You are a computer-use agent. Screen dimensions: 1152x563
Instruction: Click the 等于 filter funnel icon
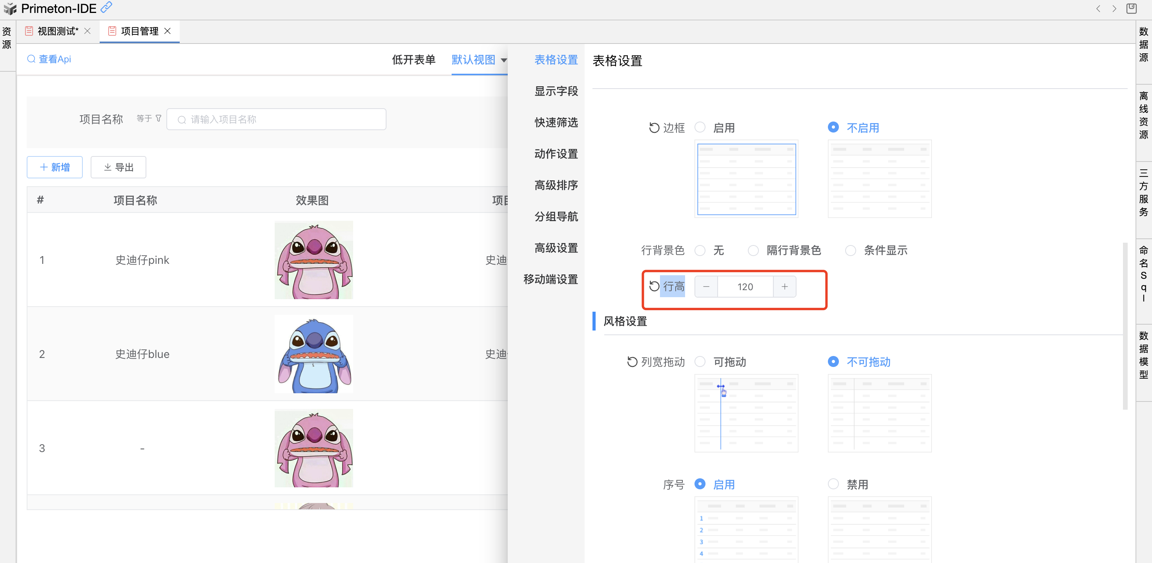click(x=158, y=118)
